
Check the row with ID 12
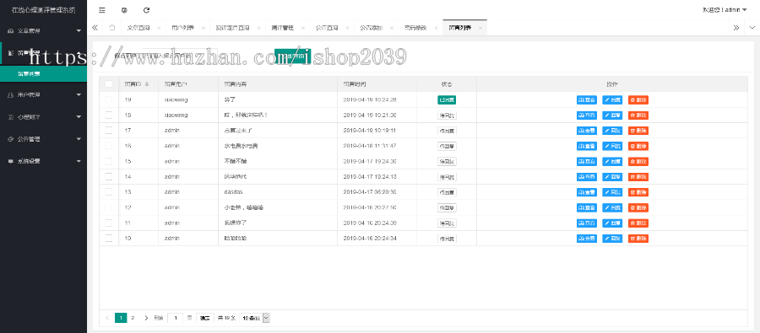(109, 207)
